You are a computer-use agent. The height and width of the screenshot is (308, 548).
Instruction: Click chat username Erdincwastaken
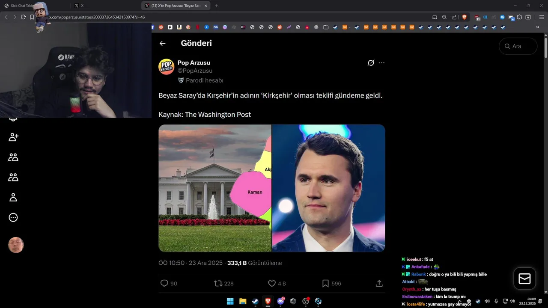[417, 296]
